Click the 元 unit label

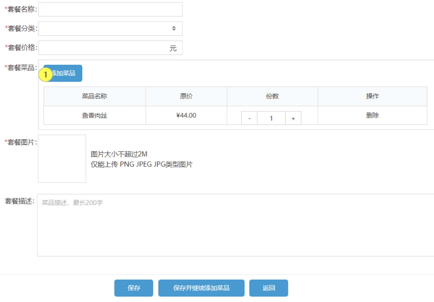[173, 48]
